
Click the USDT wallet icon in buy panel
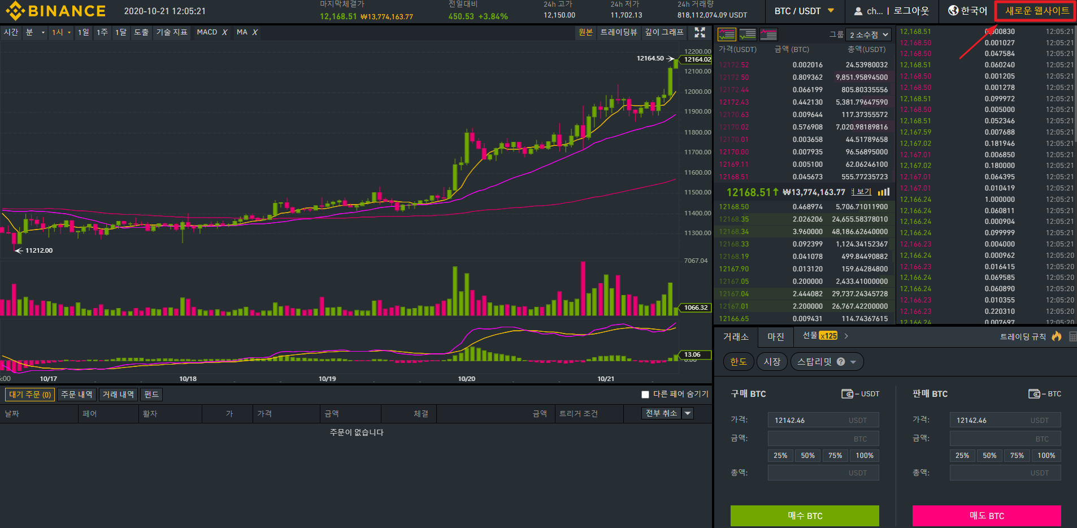(x=847, y=393)
